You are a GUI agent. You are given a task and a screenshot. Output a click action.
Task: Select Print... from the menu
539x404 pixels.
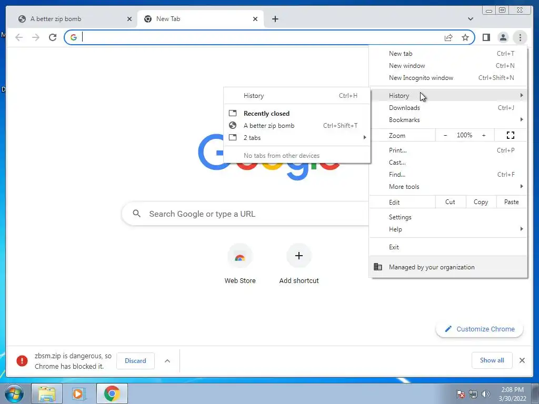pos(448,150)
